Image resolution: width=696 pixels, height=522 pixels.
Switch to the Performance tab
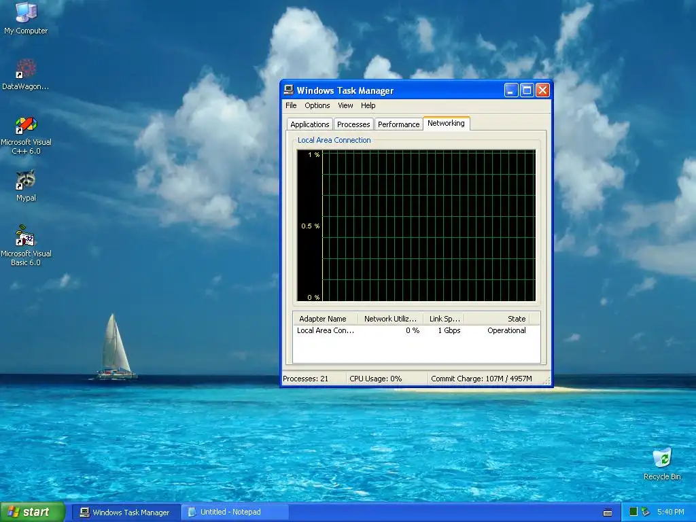(x=398, y=124)
